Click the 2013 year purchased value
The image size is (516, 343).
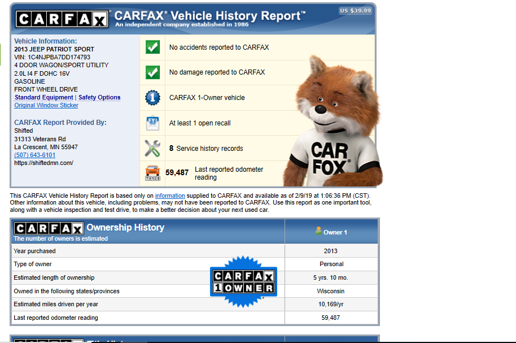[331, 251]
